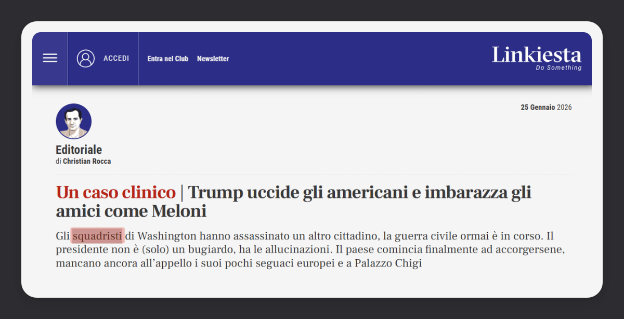
Task: Go to the Newsletter section
Action: tap(213, 59)
